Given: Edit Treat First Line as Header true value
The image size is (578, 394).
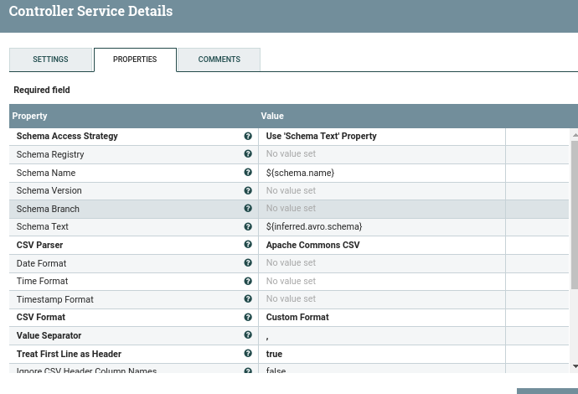Looking at the screenshot, I should [x=381, y=354].
